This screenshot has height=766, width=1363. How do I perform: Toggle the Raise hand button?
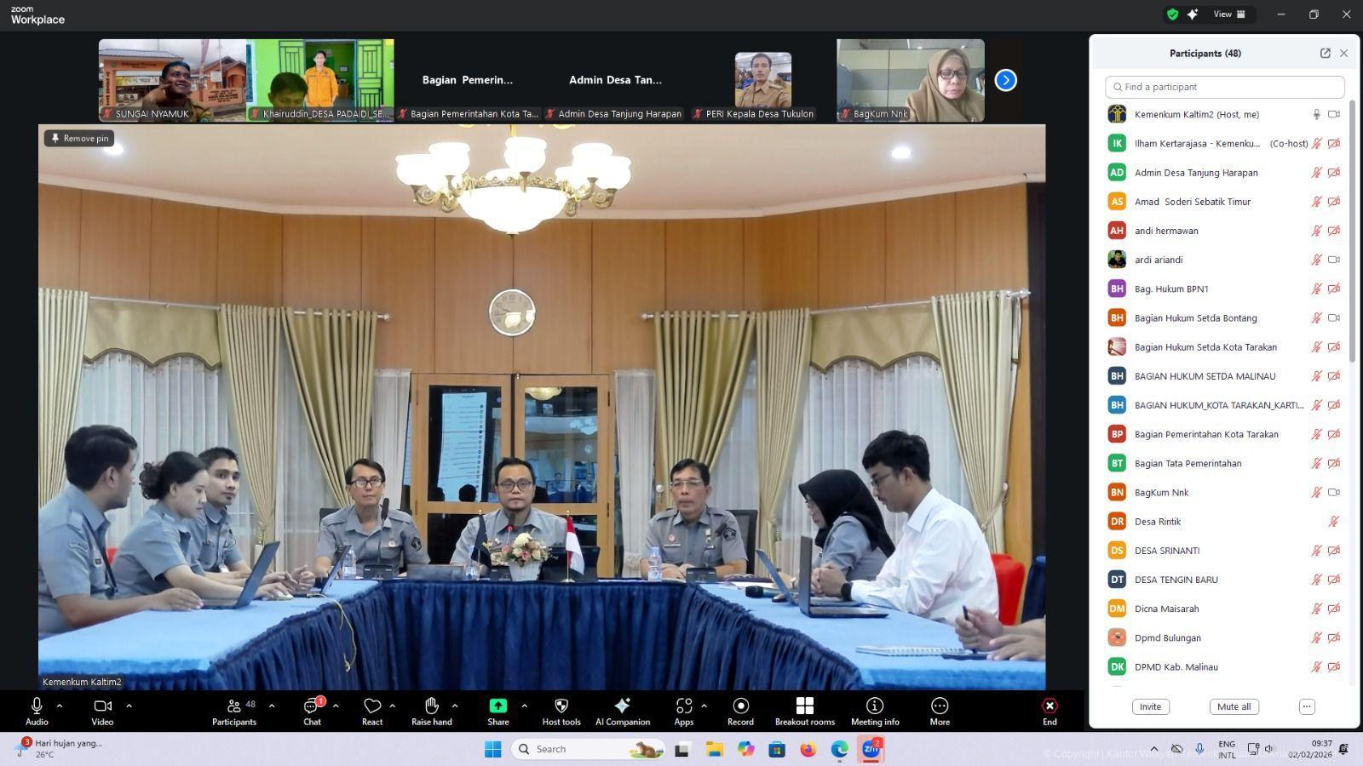(x=431, y=706)
